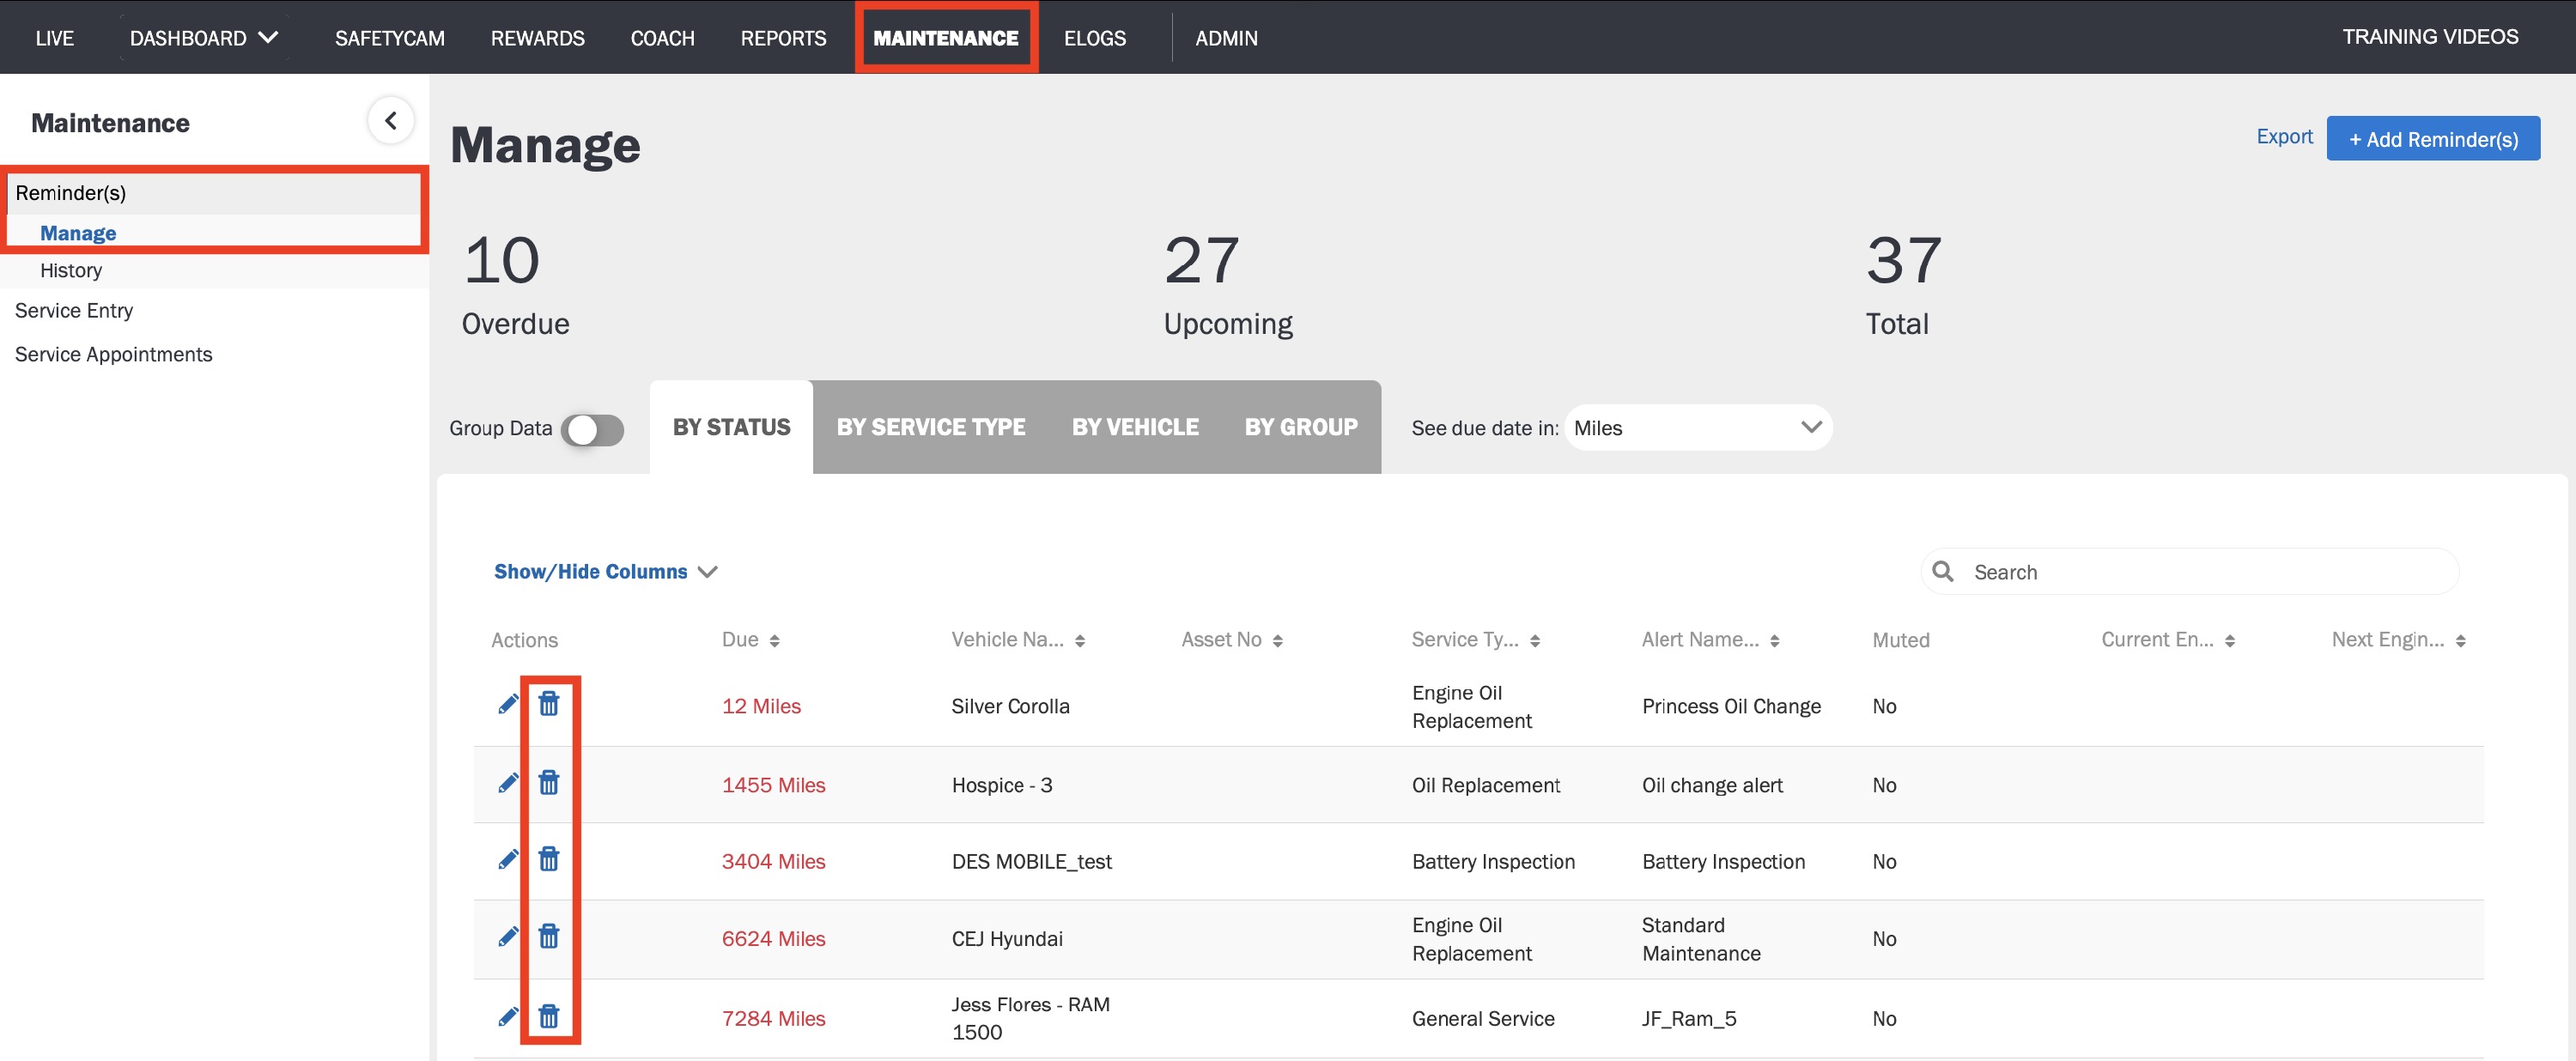This screenshot has height=1061, width=2576.
Task: Open the REPORTS section
Action: tap(783, 38)
